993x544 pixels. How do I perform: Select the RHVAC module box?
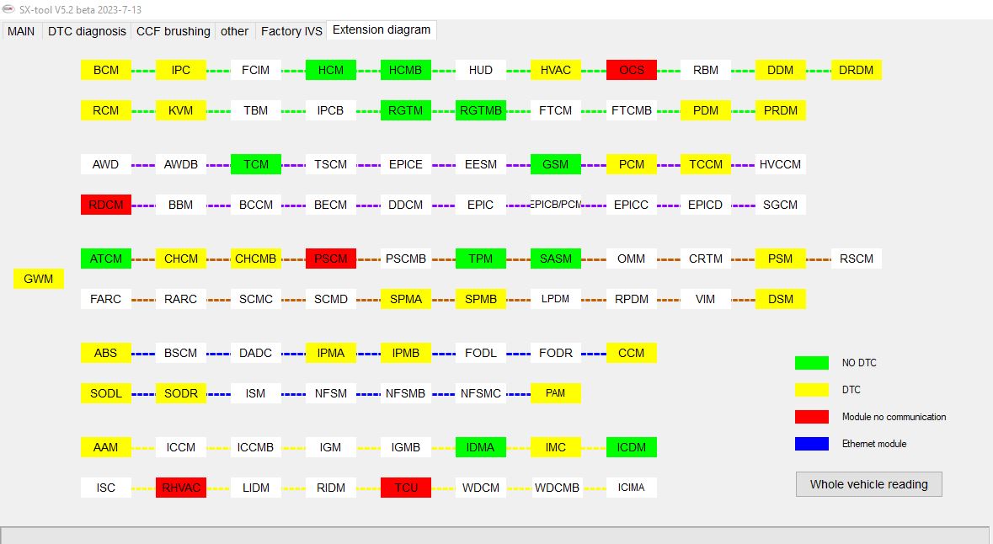point(181,488)
